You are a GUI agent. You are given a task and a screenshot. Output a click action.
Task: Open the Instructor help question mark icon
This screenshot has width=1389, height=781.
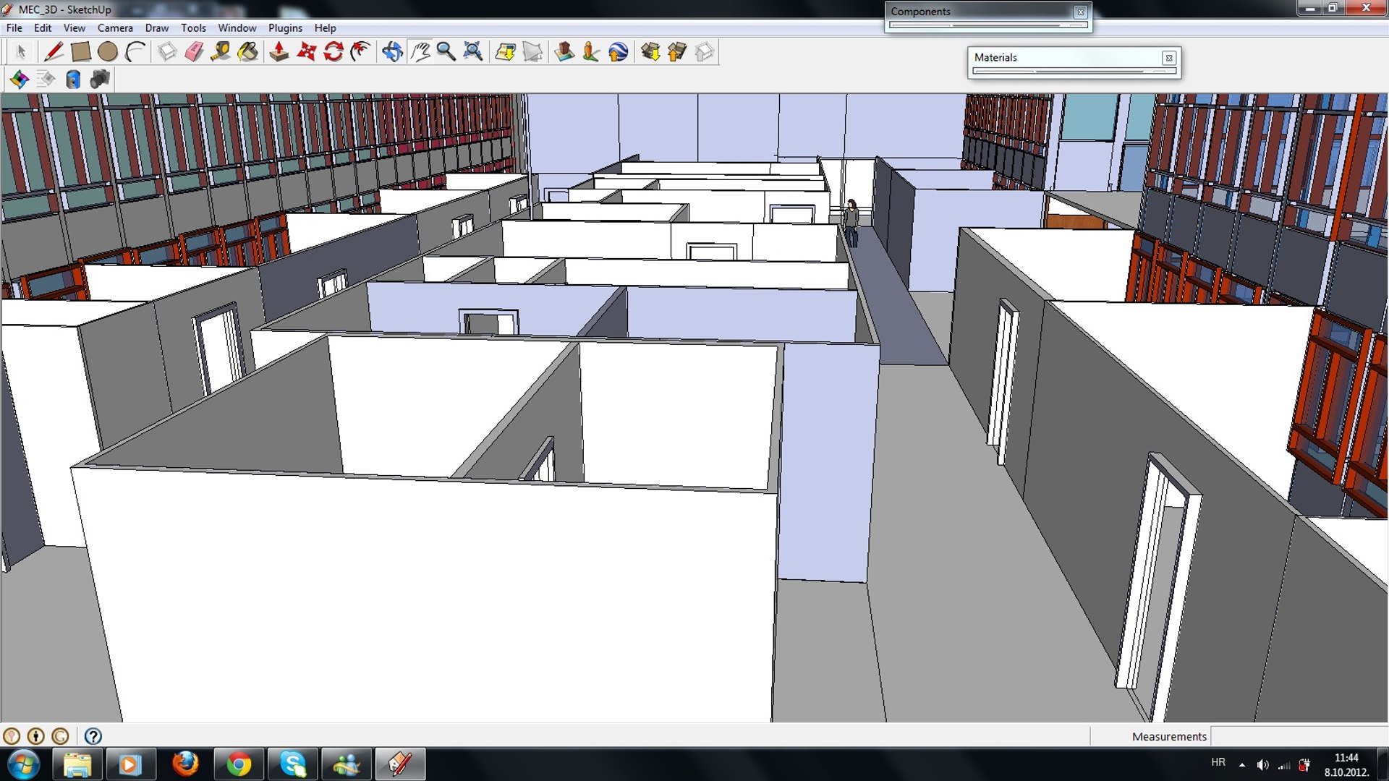93,736
